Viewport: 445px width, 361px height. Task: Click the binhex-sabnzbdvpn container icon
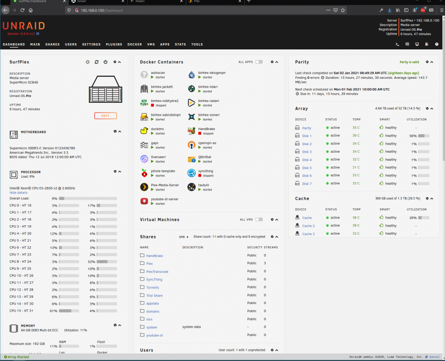click(144, 117)
